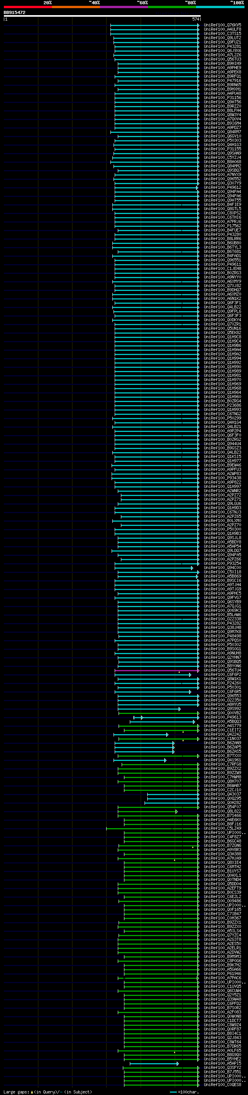Select the UniRef100_A2PZ72 label
248x1095 pixels.
(222, 495)
